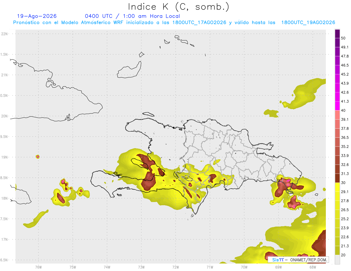Click legend value "30"
This screenshot has width=351, height=271.
click(343, 183)
